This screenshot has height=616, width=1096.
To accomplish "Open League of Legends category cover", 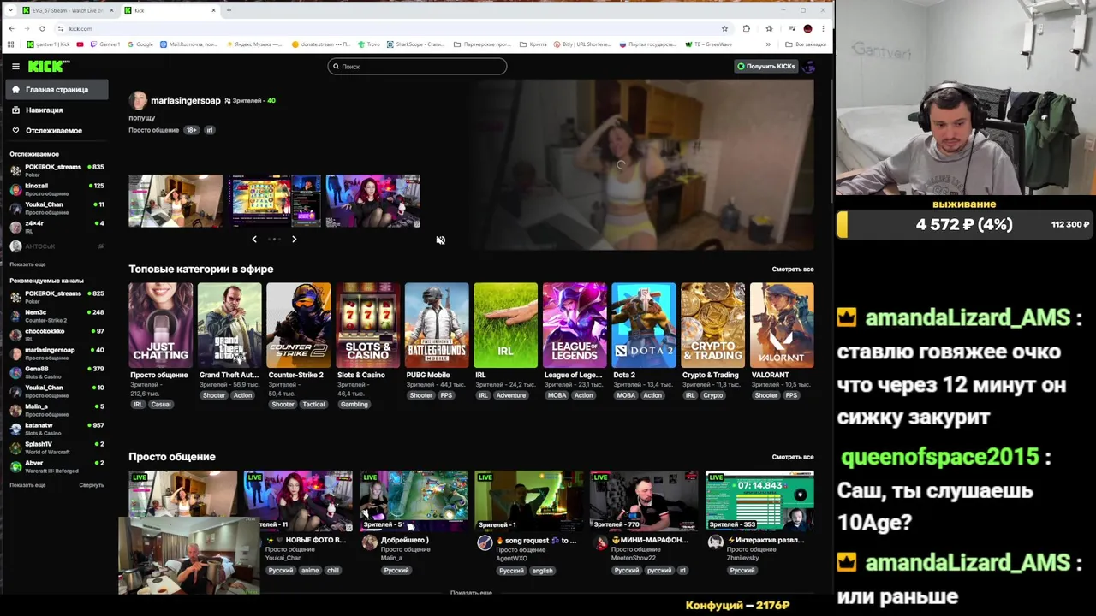I will [x=575, y=325].
